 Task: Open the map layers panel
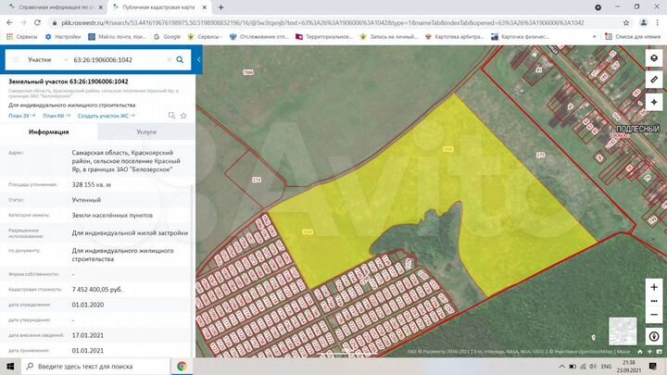point(654,58)
